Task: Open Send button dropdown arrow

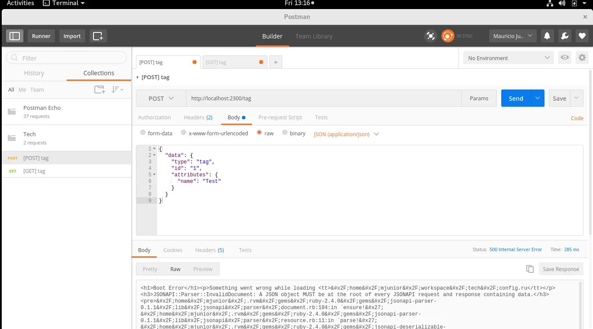Action: click(537, 98)
